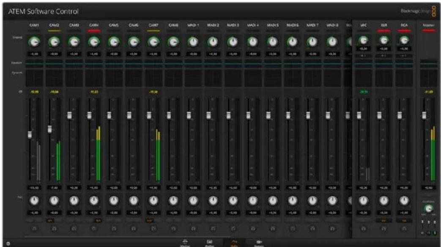Solo CAM8 with its headphone icon
Viewport: 441px width, 247px height.
point(173,229)
